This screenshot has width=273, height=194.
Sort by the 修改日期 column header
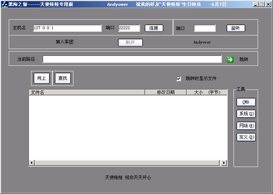coord(166,92)
